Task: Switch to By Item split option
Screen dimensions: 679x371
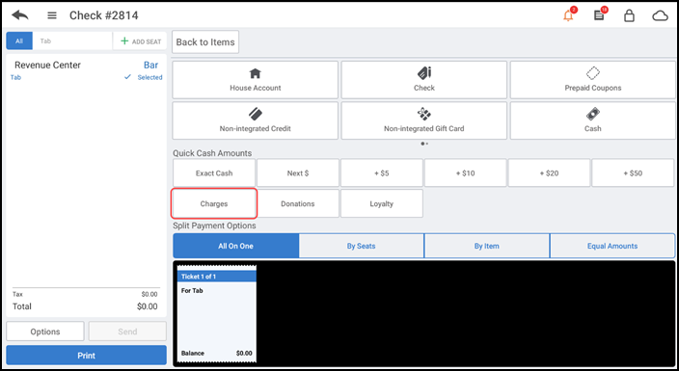Action: pyautogui.click(x=487, y=246)
